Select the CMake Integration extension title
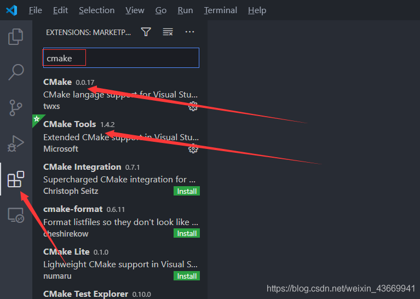Viewport: 420px width, 299px height. pos(82,166)
